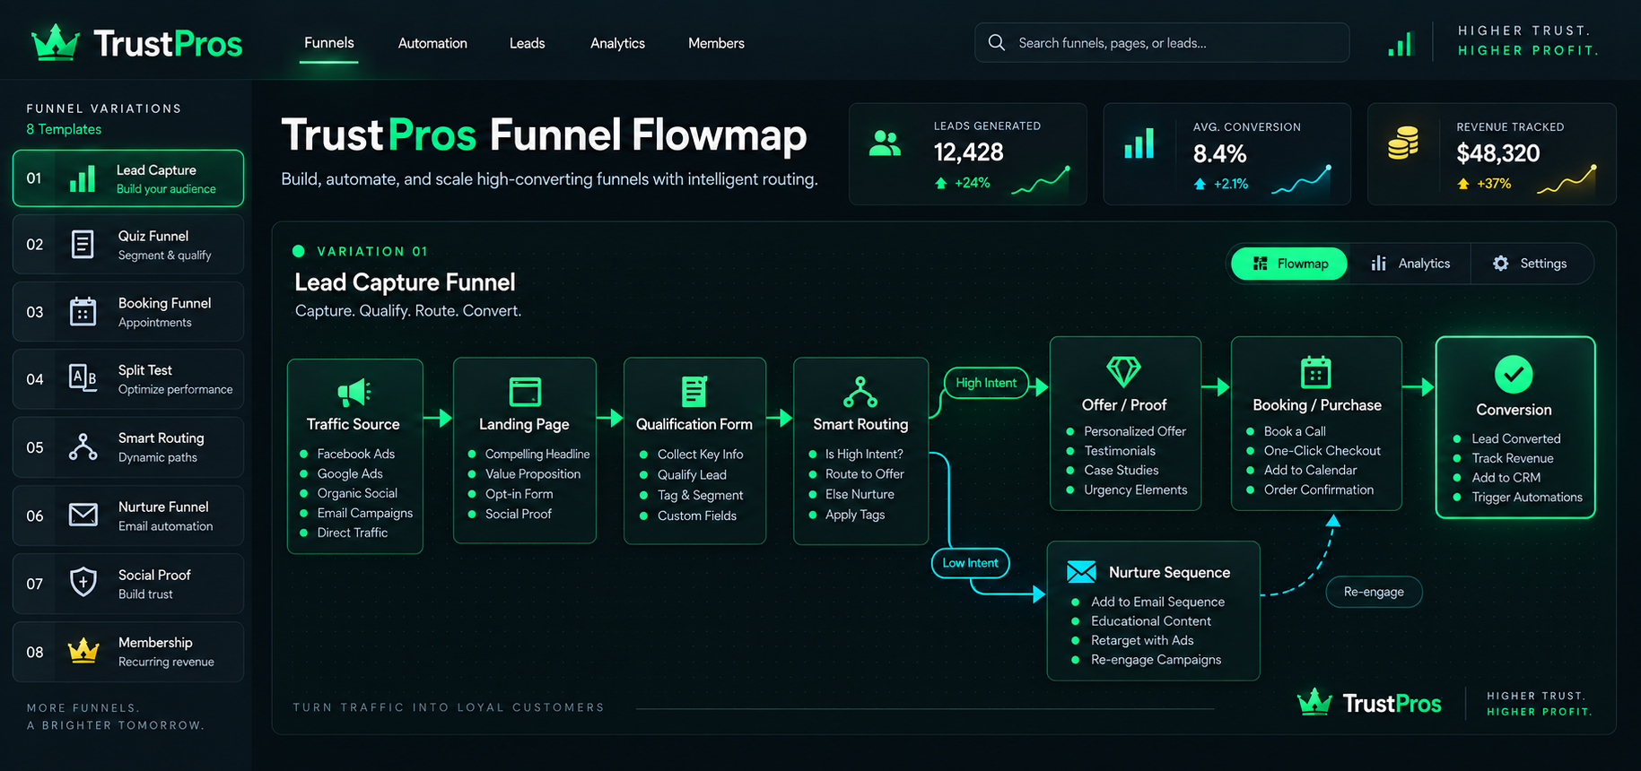Click the green signal bars icon in header
This screenshot has height=771, width=1641.
click(x=1400, y=44)
